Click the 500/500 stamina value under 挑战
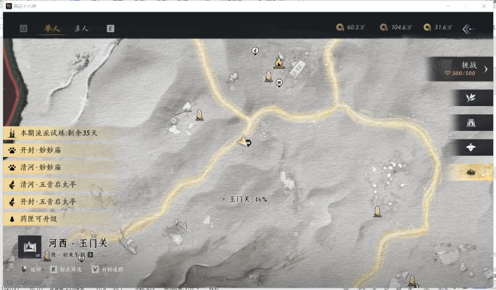Screen dimensions: 496x290 tap(463, 73)
